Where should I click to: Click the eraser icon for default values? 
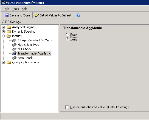(37, 15)
